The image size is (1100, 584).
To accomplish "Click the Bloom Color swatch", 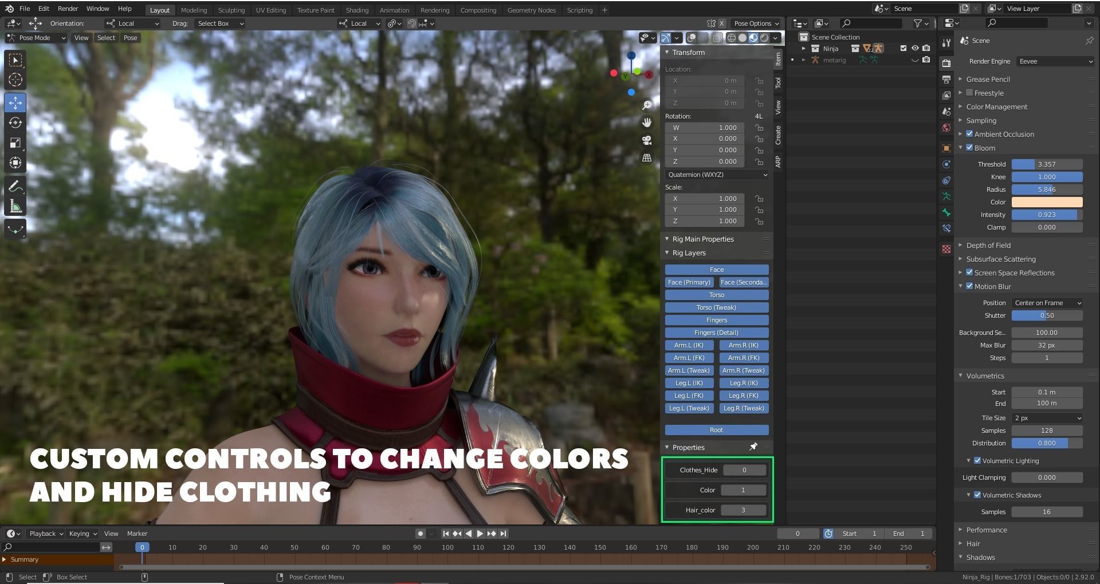I will coord(1047,202).
